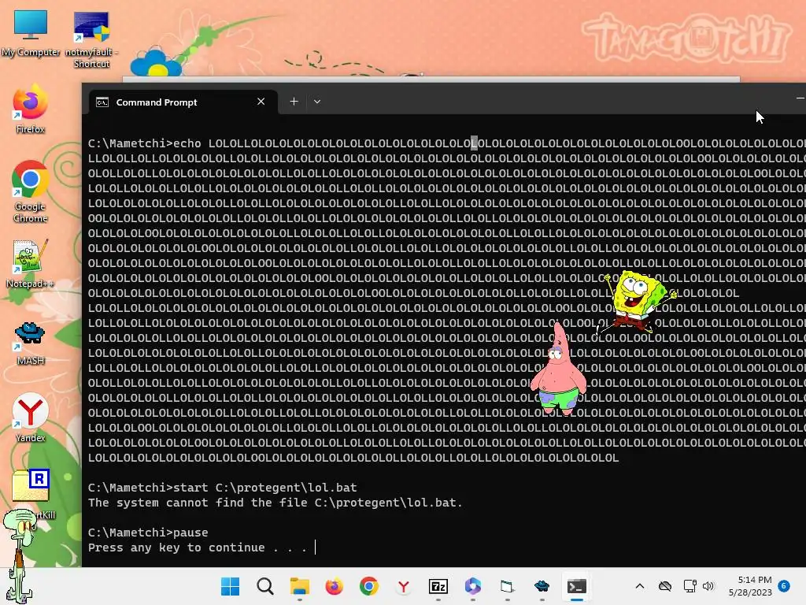Expand the terminal profiles dropdown
Image resolution: width=806 pixels, height=605 pixels.
click(x=317, y=102)
